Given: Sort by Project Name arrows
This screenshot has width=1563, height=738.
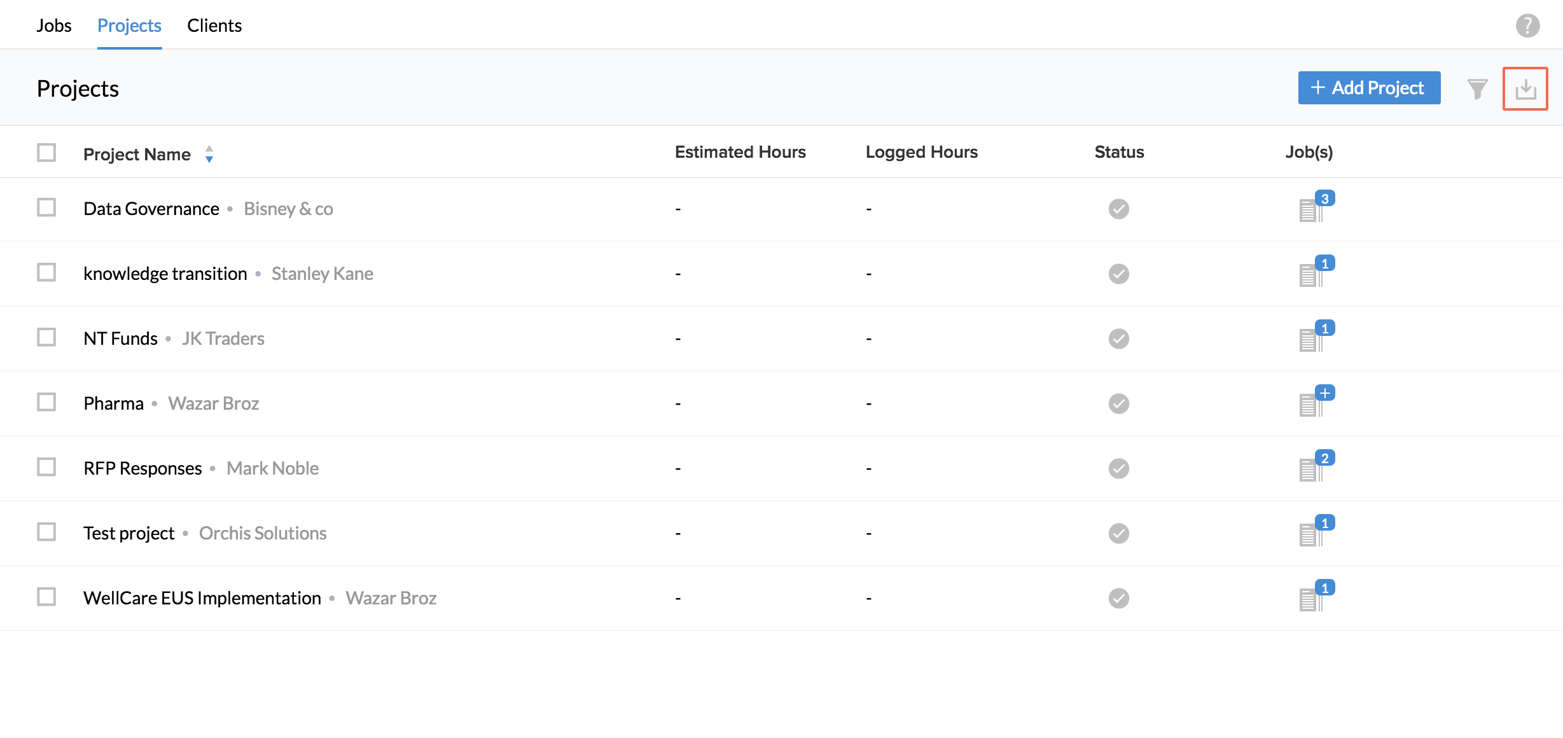Looking at the screenshot, I should tap(209, 154).
